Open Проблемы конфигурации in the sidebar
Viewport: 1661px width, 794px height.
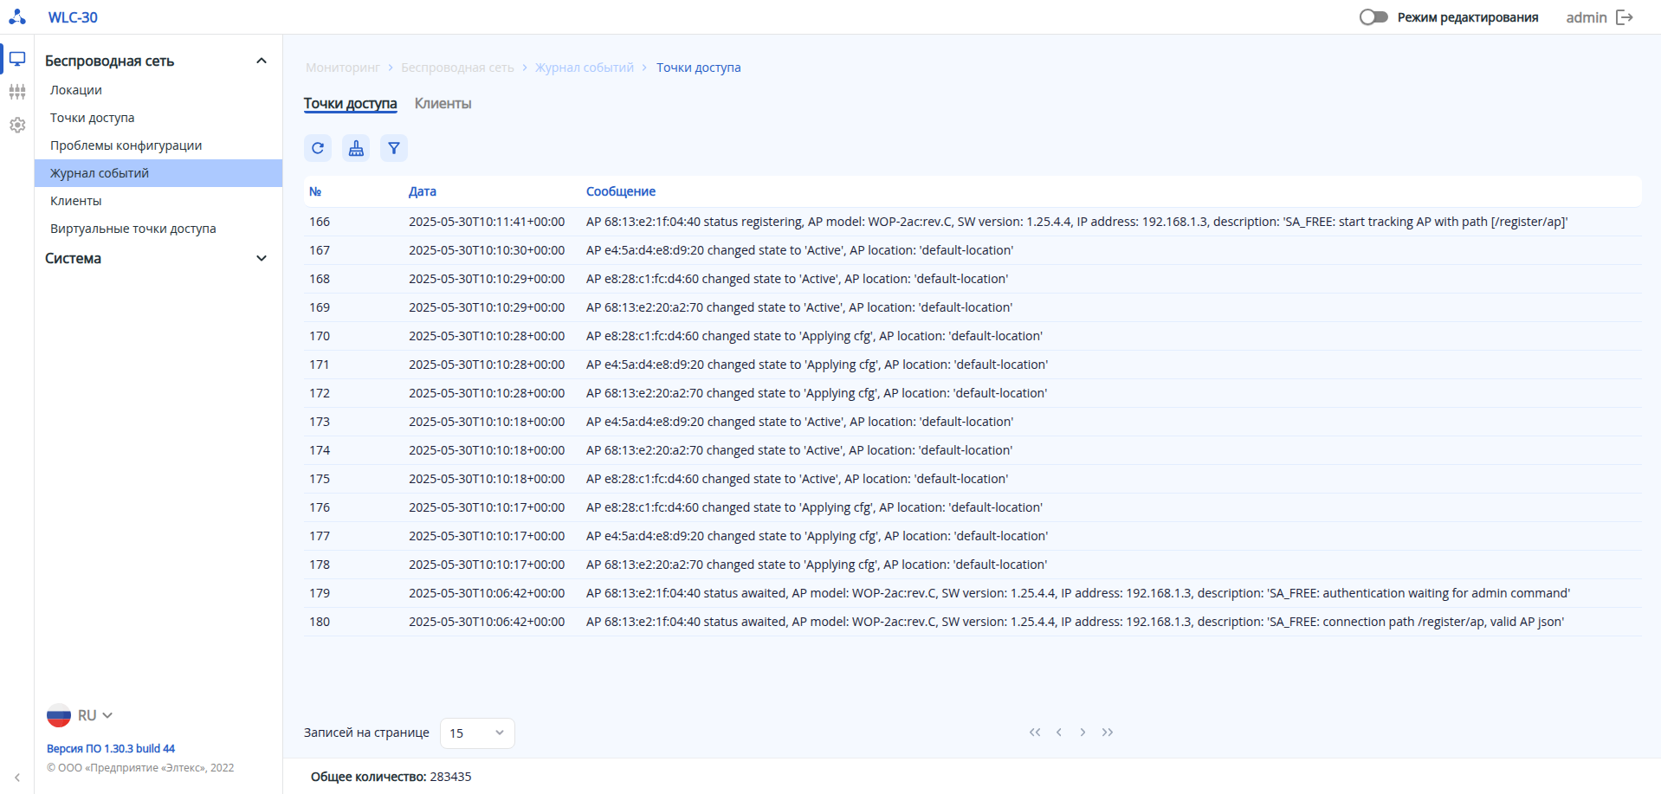point(126,145)
